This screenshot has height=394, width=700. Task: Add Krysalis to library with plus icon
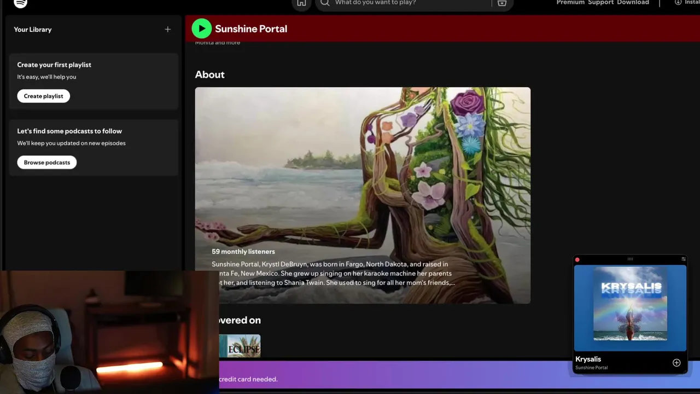(x=676, y=363)
